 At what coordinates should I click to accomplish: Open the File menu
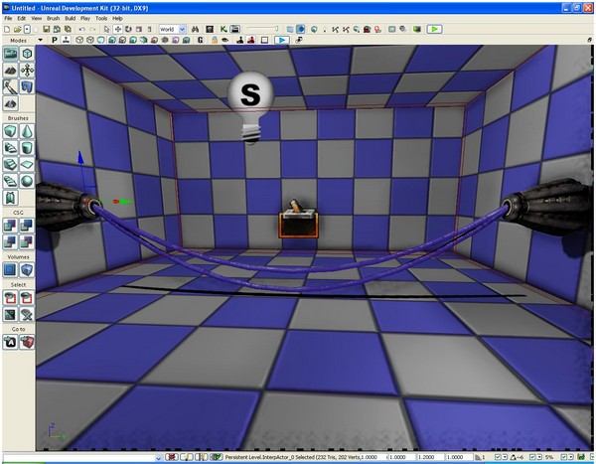[8, 18]
